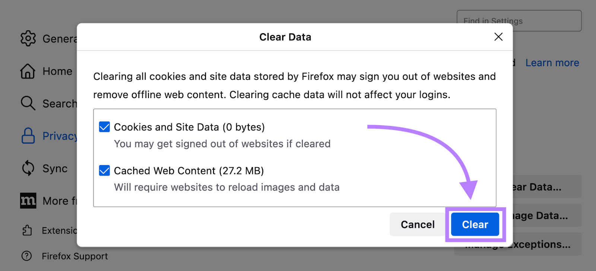Select the Home settings section
This screenshot has height=271, width=596.
(x=57, y=71)
